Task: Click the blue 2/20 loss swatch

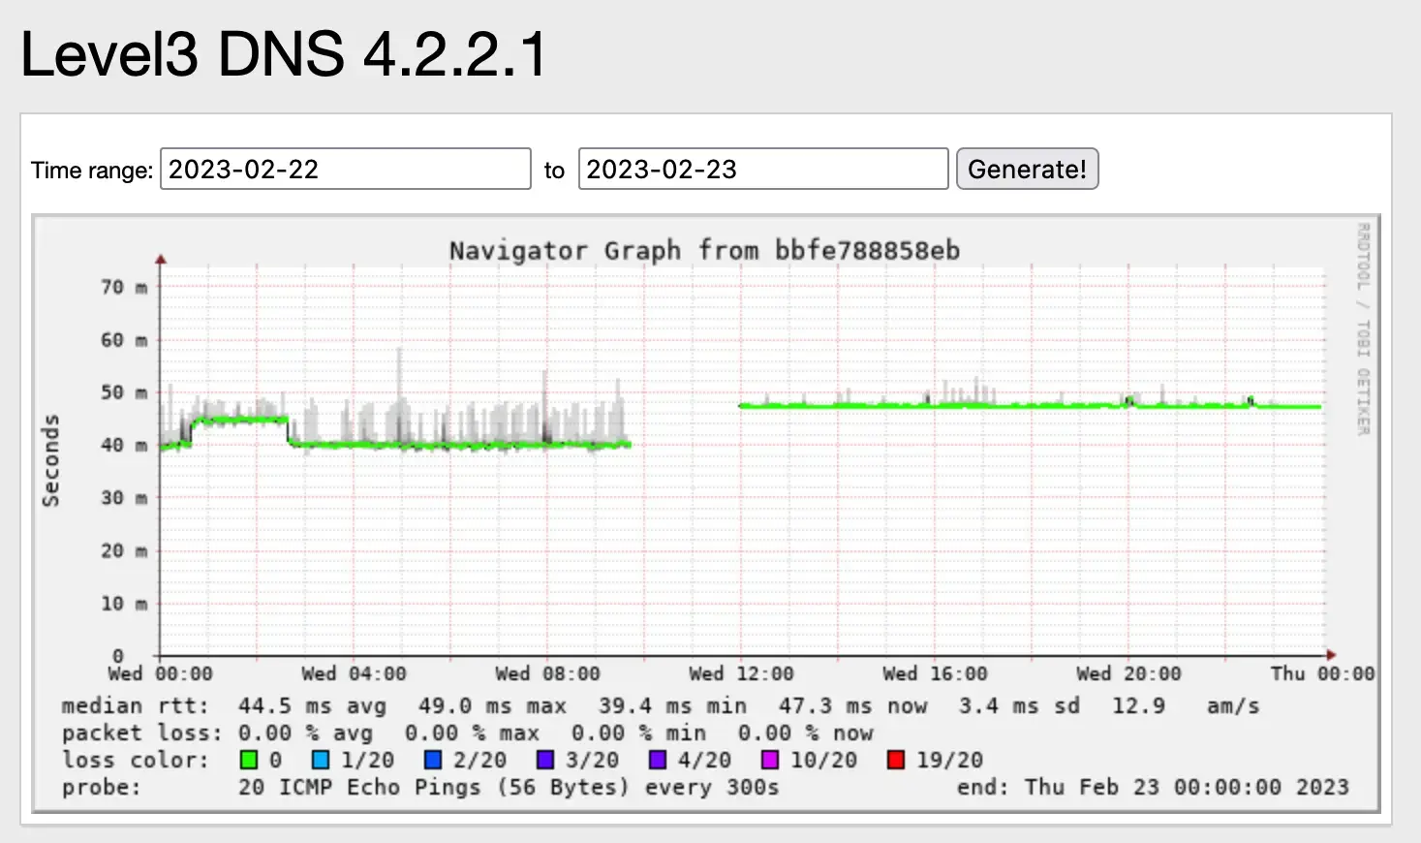Action: click(x=433, y=760)
